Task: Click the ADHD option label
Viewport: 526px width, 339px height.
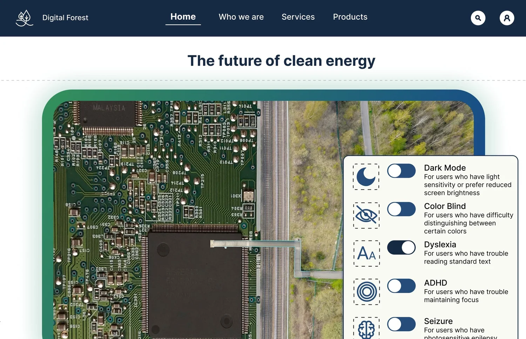Action: click(436, 283)
